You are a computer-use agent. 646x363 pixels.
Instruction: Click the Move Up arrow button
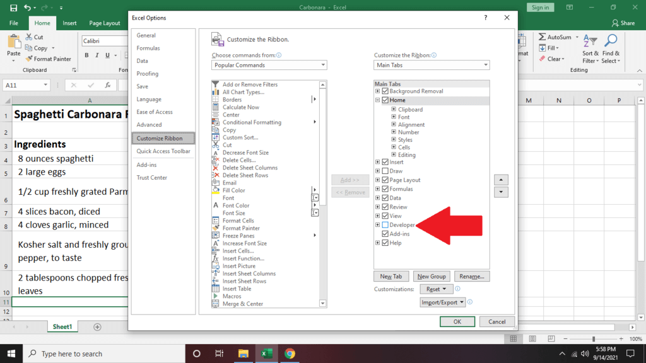tap(501, 180)
